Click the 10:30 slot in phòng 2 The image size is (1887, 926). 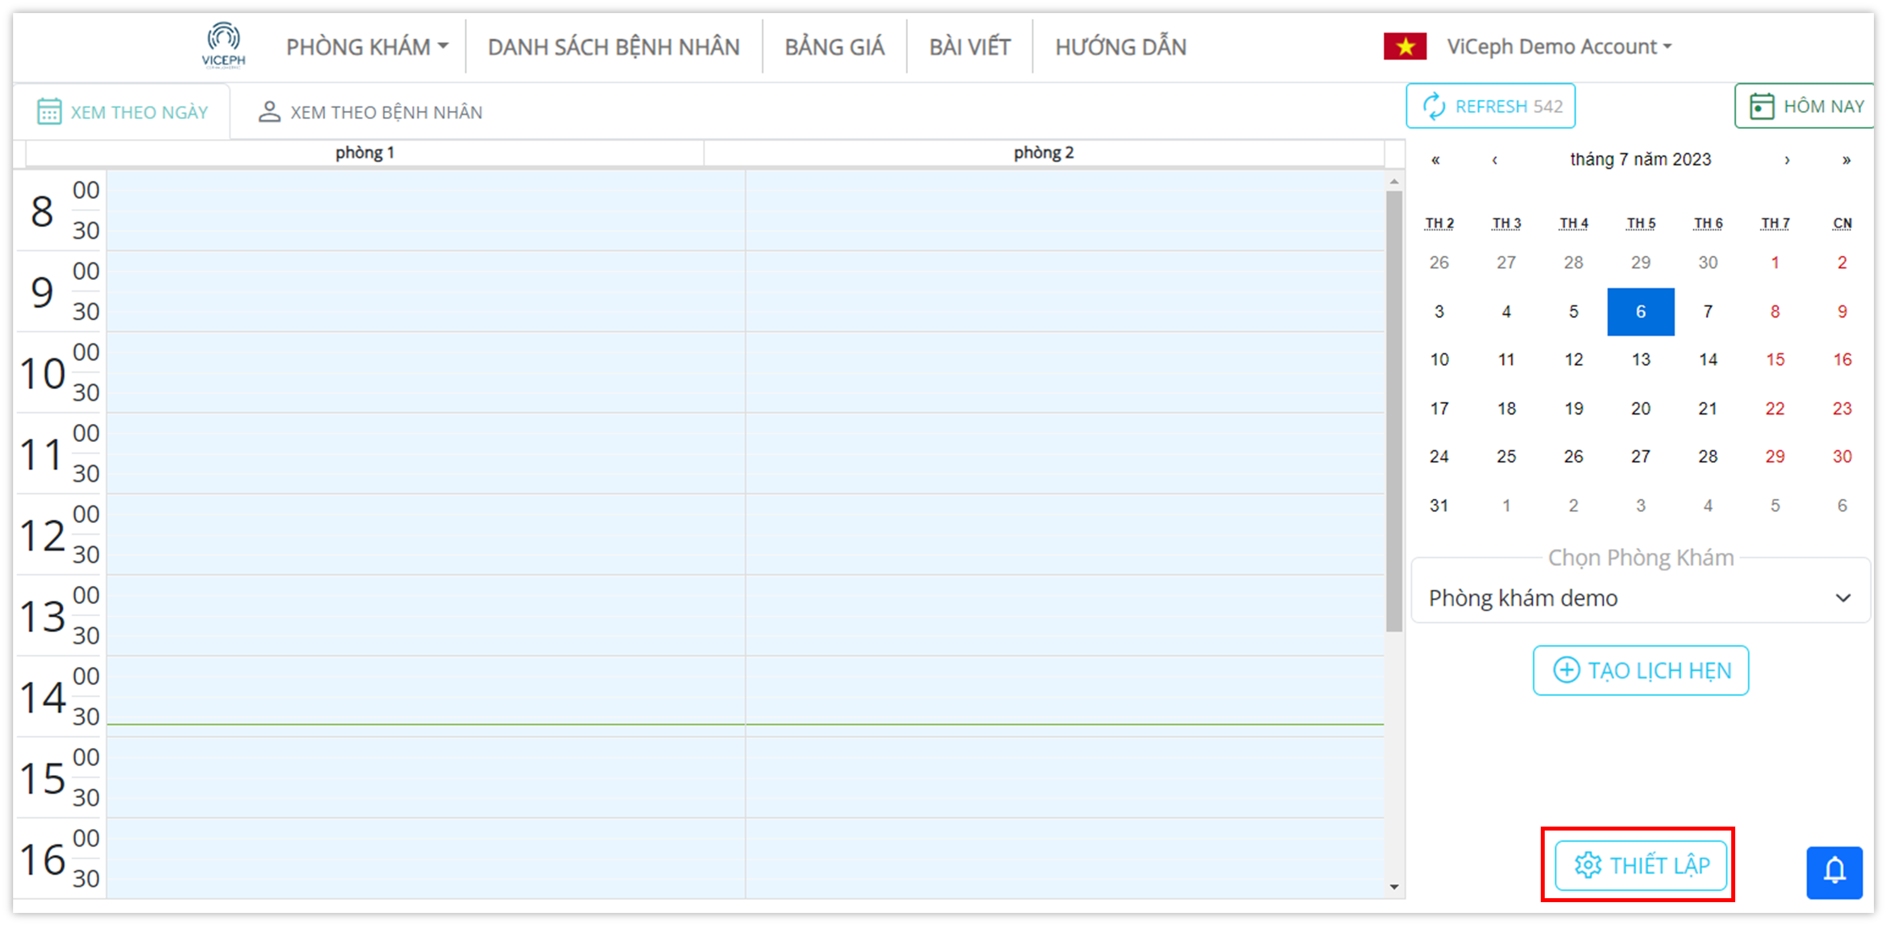point(1064,393)
